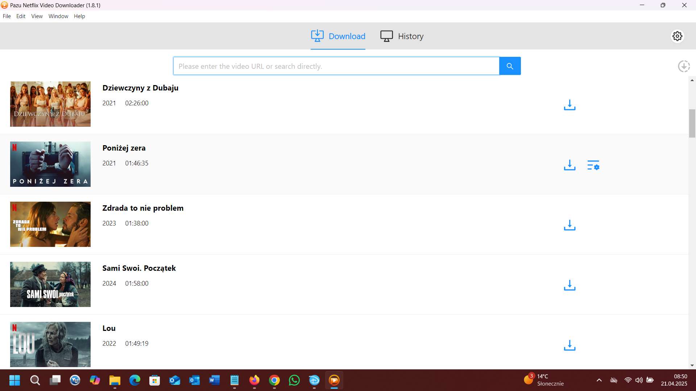Click the duration 01:38:00
The height and width of the screenshot is (391, 696).
[137, 223]
